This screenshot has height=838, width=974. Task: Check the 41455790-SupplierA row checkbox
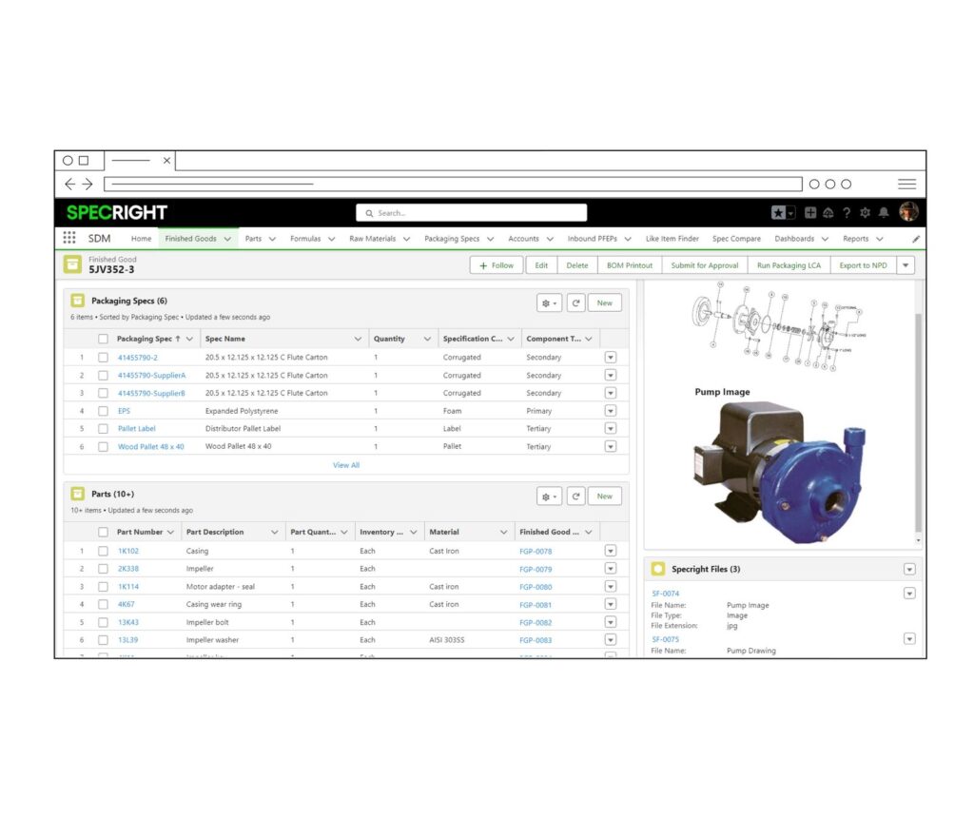(103, 375)
